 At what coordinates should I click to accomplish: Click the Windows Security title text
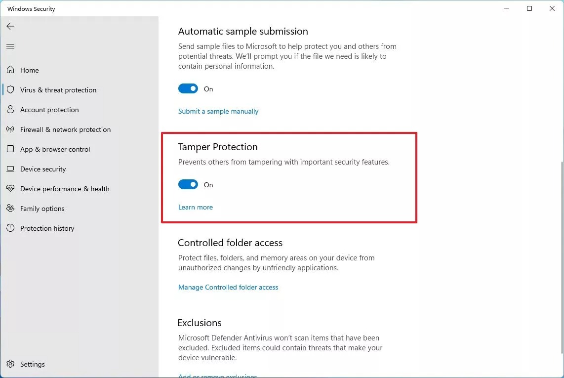click(x=31, y=8)
